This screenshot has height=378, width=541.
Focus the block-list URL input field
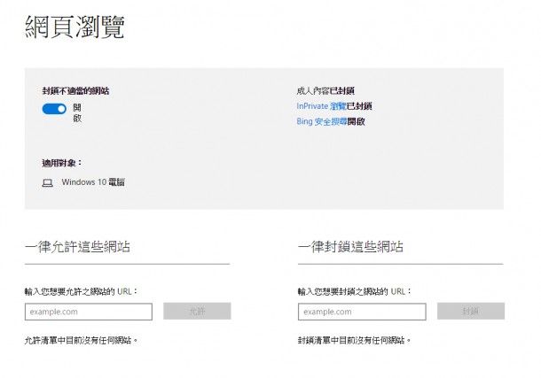[x=362, y=312]
